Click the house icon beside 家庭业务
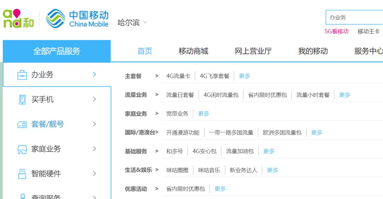The image size is (383, 199). click(x=22, y=149)
